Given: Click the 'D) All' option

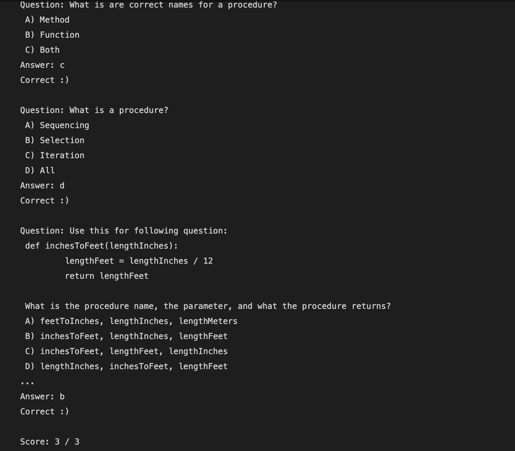Looking at the screenshot, I should click(40, 171).
